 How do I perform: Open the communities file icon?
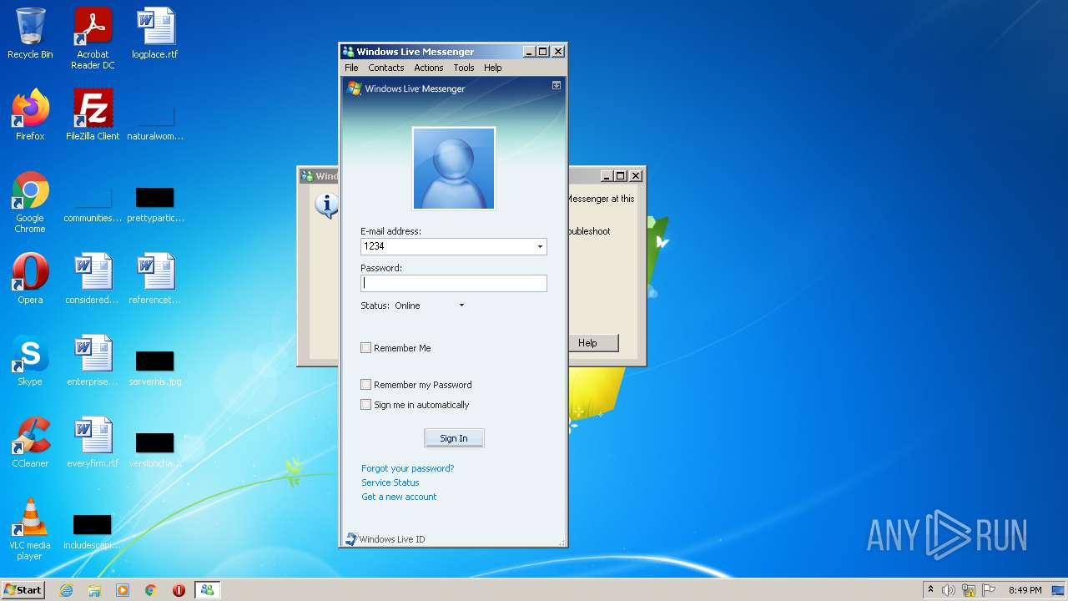tap(93, 204)
